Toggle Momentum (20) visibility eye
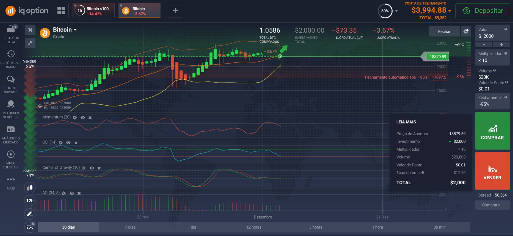Image resolution: width=513 pixels, height=236 pixels. tap(83, 117)
